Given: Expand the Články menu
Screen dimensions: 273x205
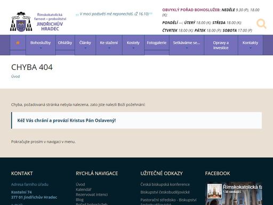Looking at the screenshot, I should pos(85,45).
